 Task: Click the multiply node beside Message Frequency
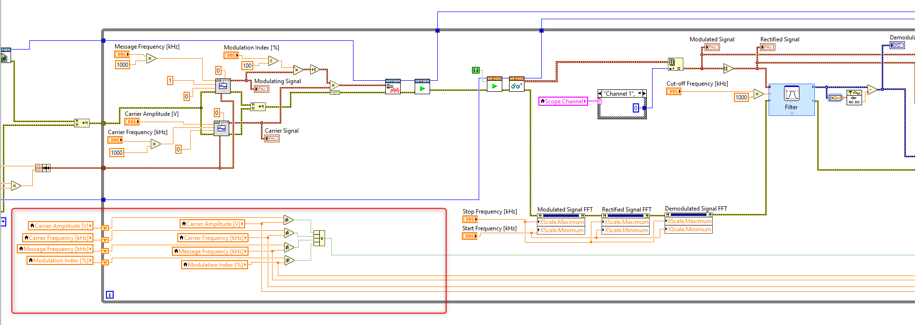click(151, 59)
